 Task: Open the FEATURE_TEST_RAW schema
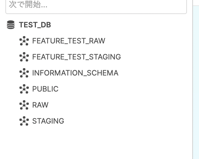[x=69, y=41]
